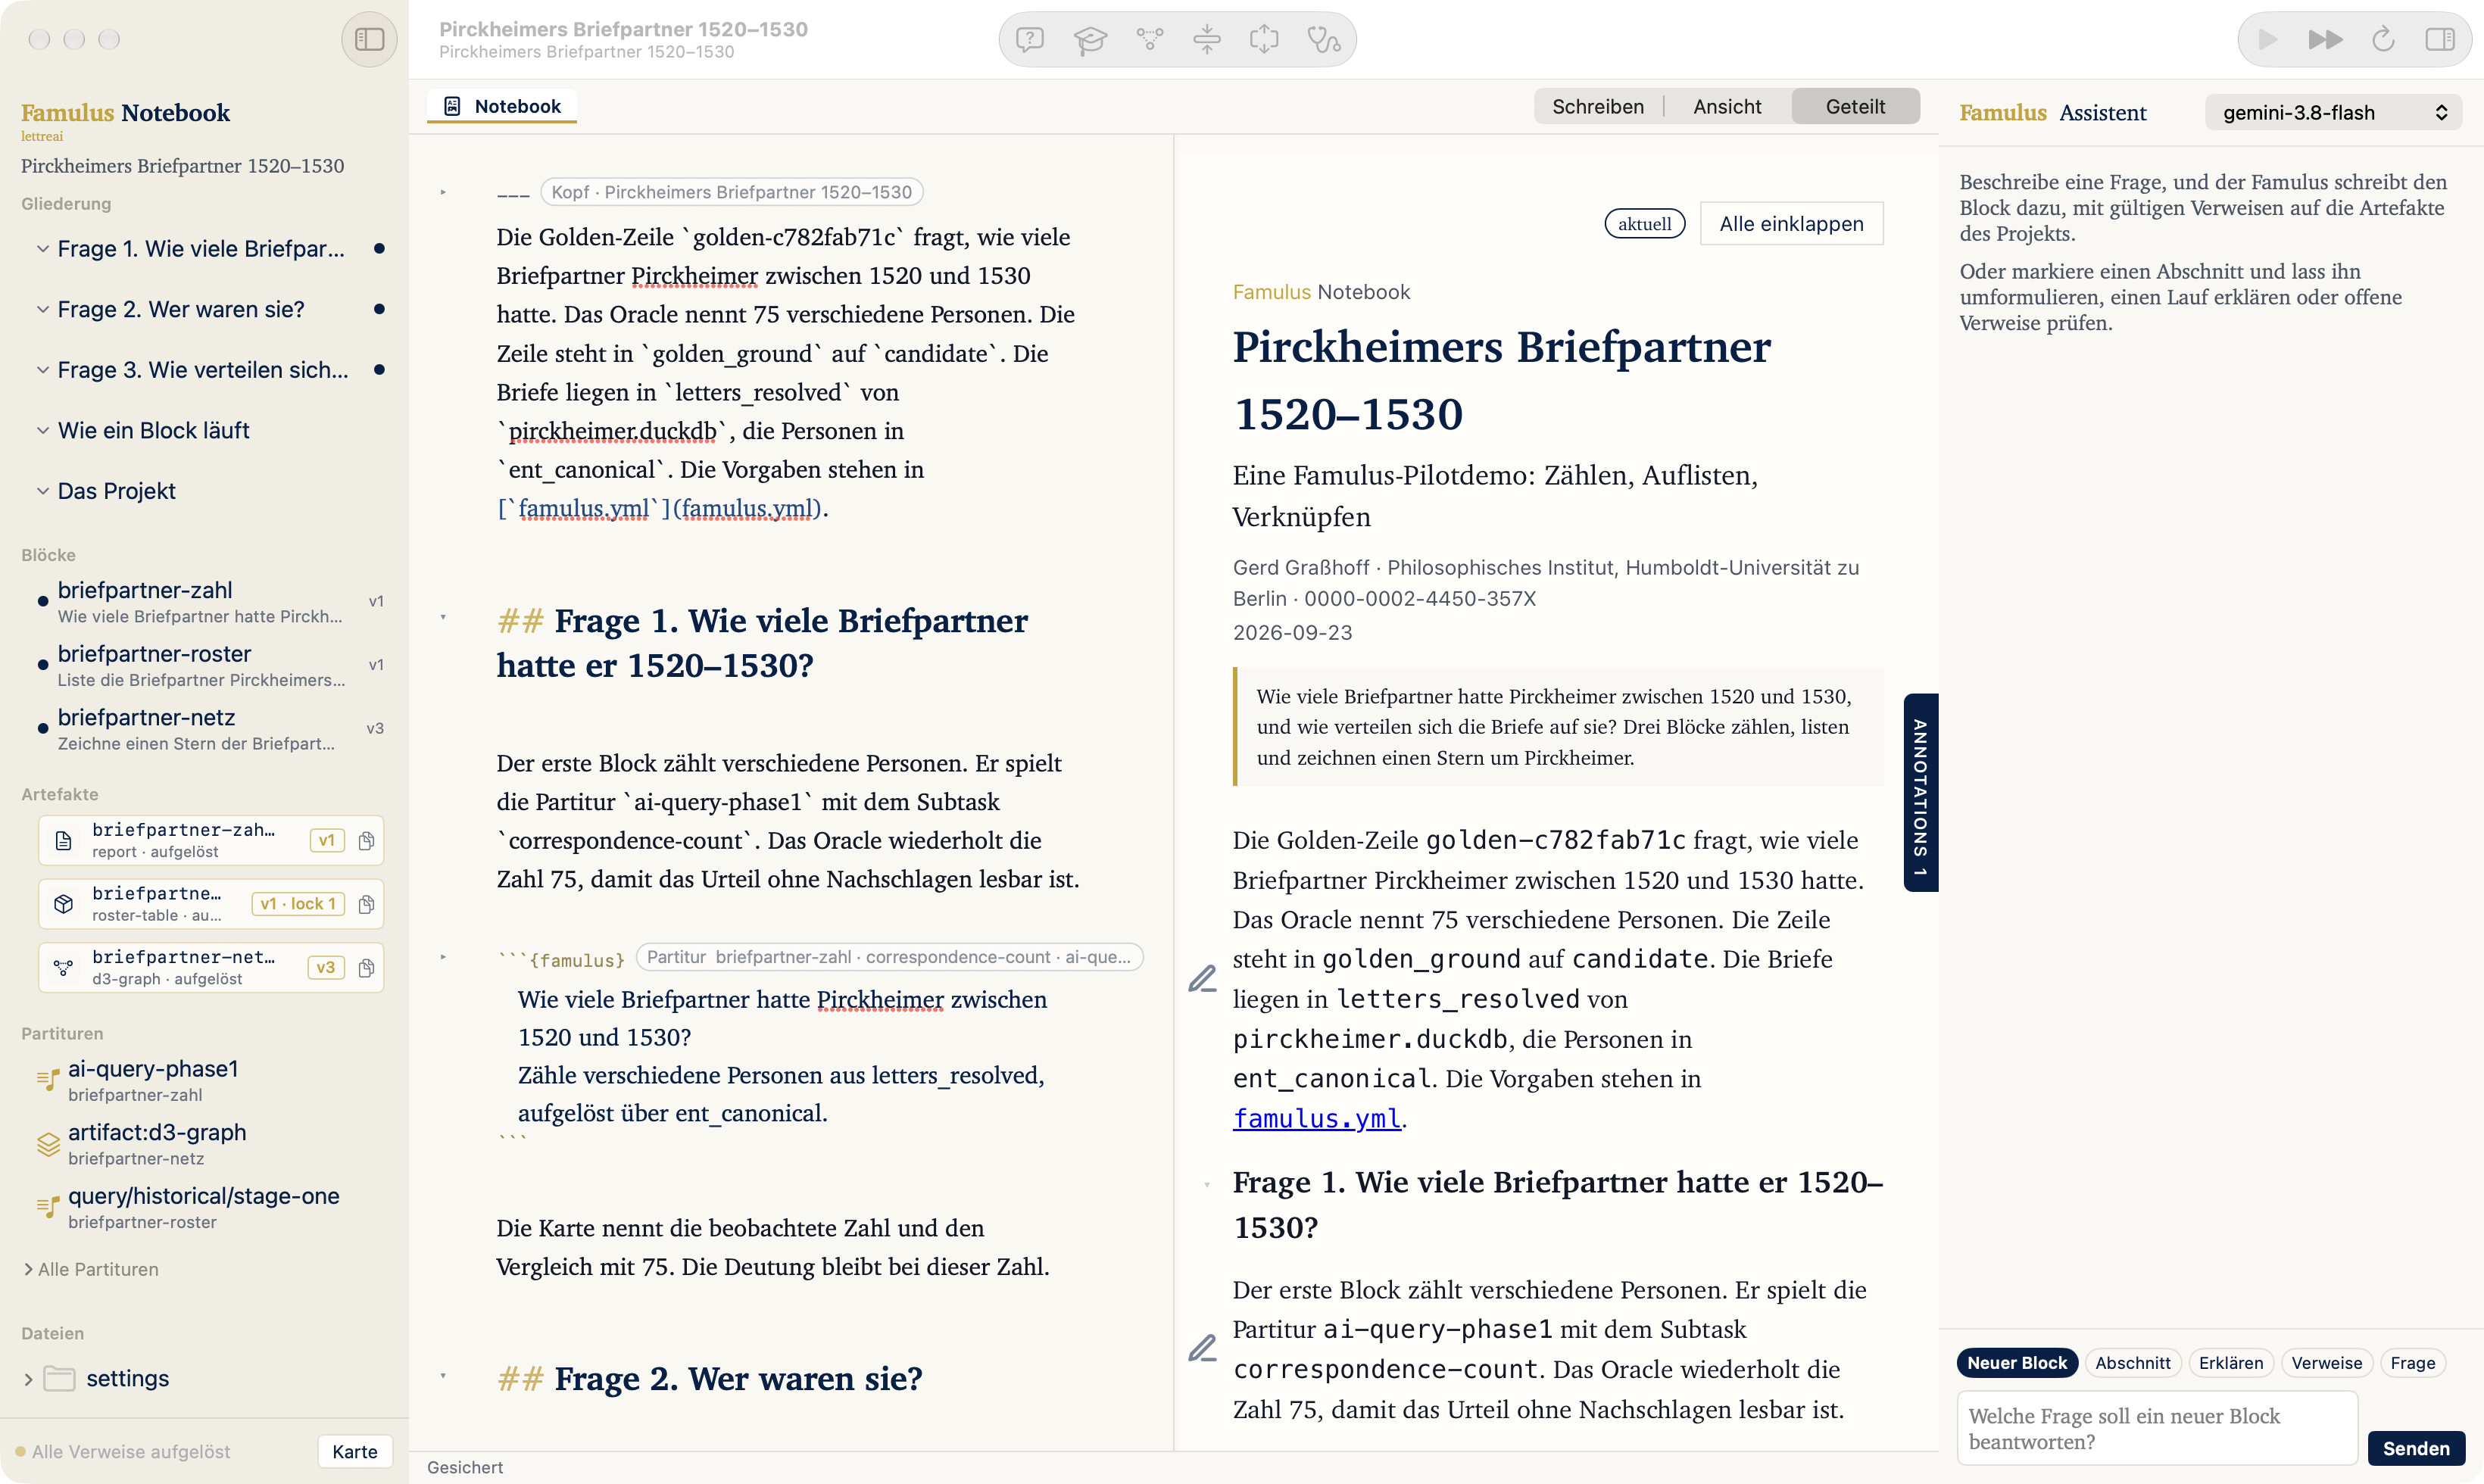The image size is (2484, 1484).
Task: Click the fast-forward run all icon
Action: tap(2324, 39)
